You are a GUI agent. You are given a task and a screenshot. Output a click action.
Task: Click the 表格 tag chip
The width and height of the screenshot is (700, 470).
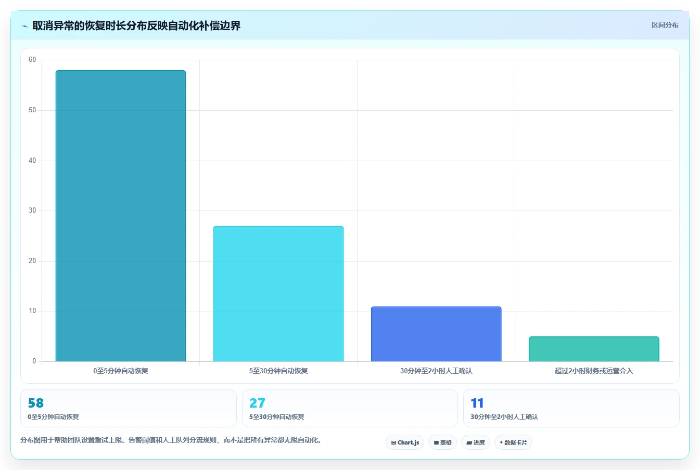click(442, 442)
